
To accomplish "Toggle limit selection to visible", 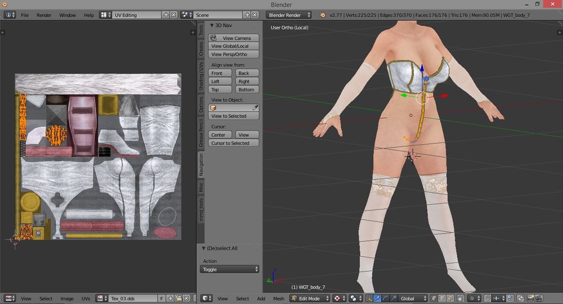I will [461, 298].
